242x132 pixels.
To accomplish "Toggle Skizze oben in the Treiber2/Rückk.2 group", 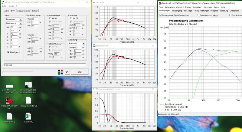I will tap(50, 50).
